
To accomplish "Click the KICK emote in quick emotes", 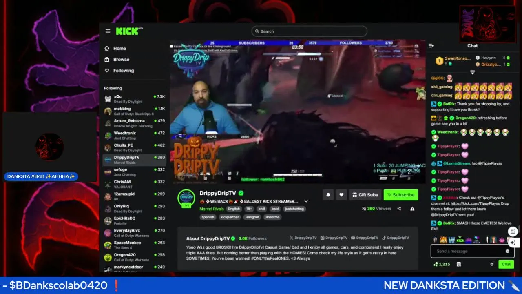I will tap(460, 240).
